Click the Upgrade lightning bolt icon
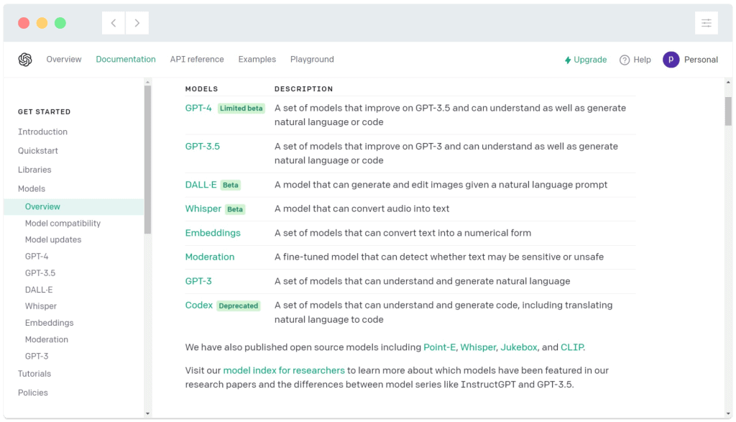This screenshot has width=736, height=422. point(568,60)
